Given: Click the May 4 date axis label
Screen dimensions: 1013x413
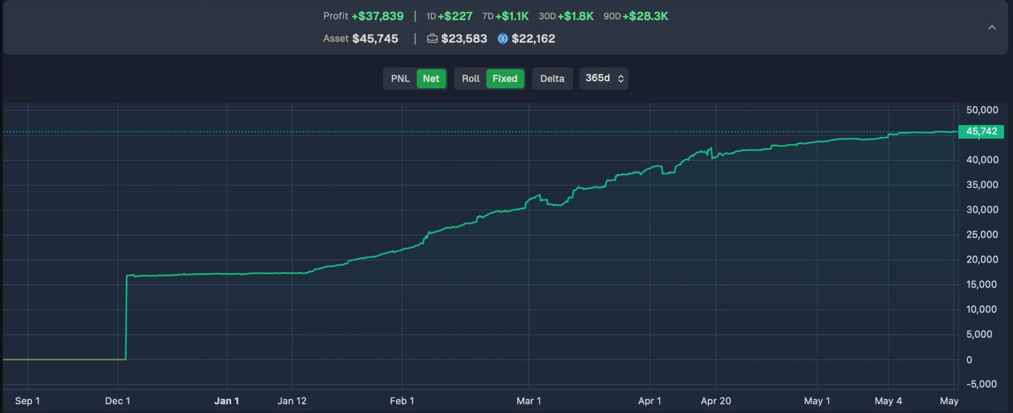Looking at the screenshot, I should click(x=888, y=401).
